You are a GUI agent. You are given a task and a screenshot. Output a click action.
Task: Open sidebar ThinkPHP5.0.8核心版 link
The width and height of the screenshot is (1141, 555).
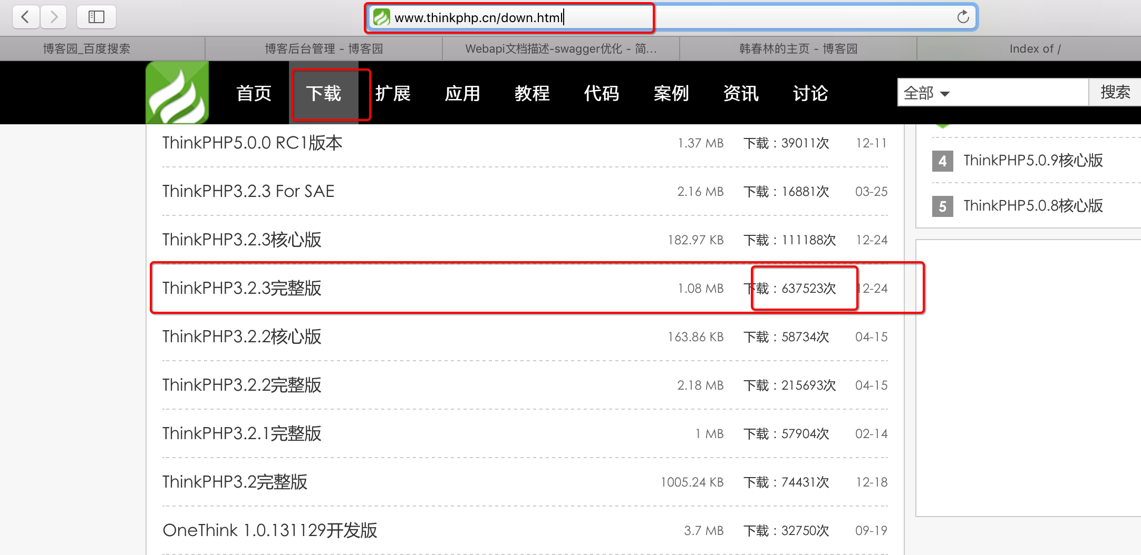pos(1033,205)
